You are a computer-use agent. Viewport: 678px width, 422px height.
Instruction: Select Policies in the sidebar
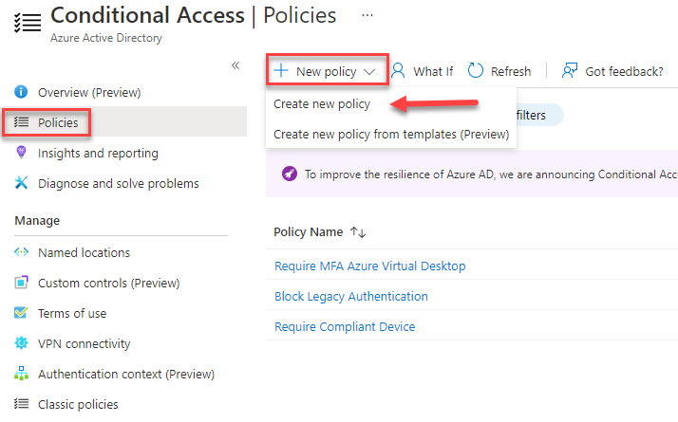58,122
